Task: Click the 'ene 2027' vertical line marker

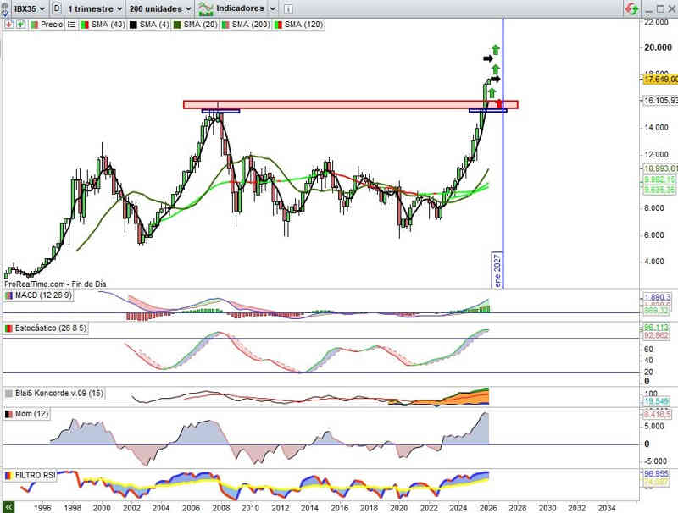Action: pyautogui.click(x=498, y=269)
